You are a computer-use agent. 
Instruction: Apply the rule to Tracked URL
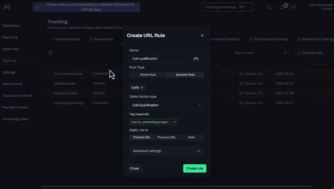[142, 137]
